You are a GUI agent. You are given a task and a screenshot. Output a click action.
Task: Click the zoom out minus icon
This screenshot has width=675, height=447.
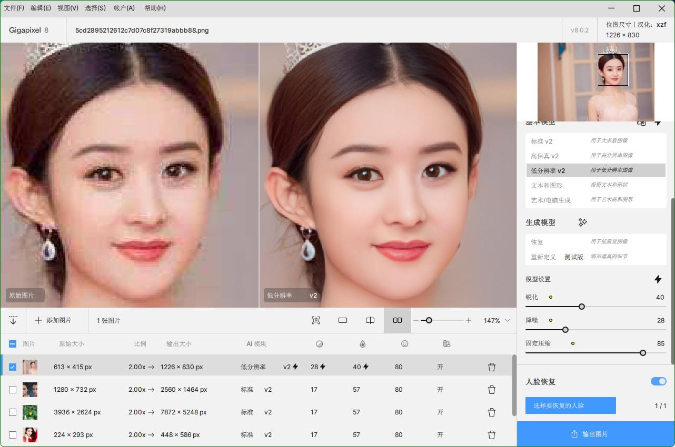[416, 320]
